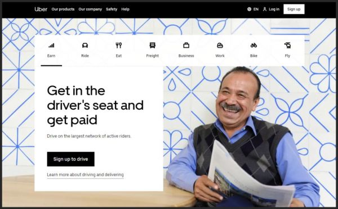
Task: Select the Freight truck icon
Action: pyautogui.click(x=153, y=46)
